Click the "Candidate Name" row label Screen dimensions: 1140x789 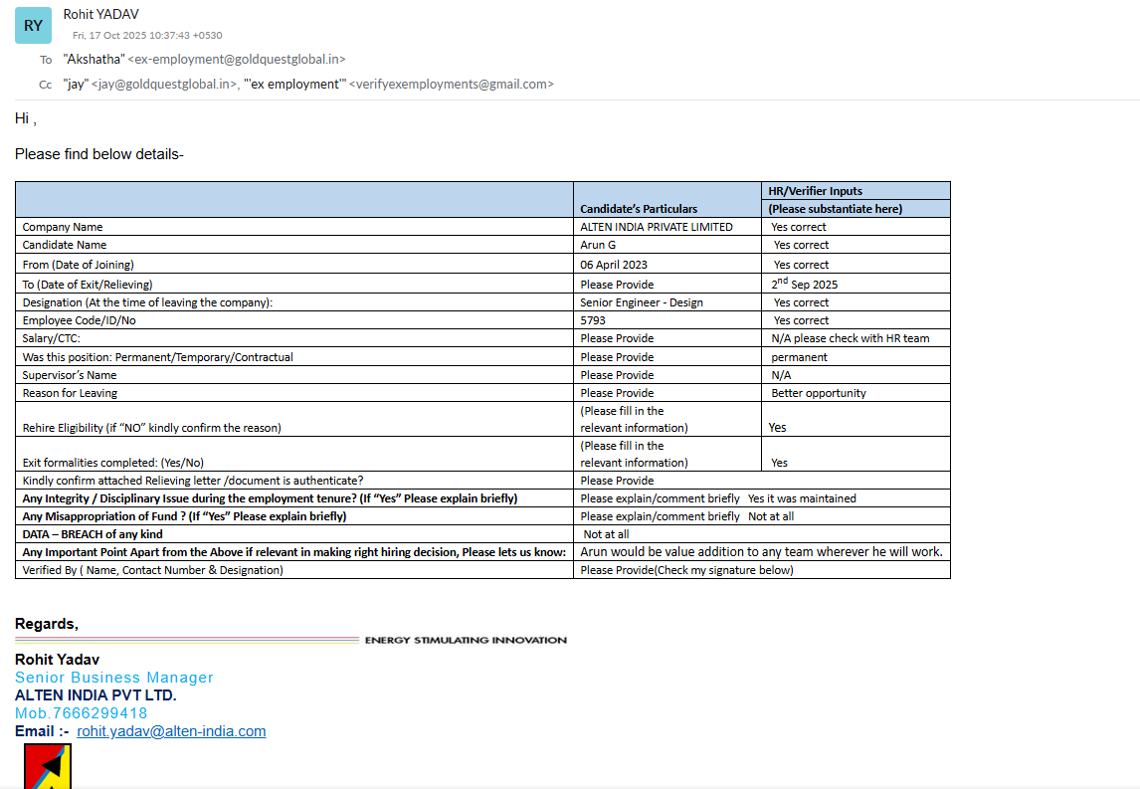click(64, 245)
